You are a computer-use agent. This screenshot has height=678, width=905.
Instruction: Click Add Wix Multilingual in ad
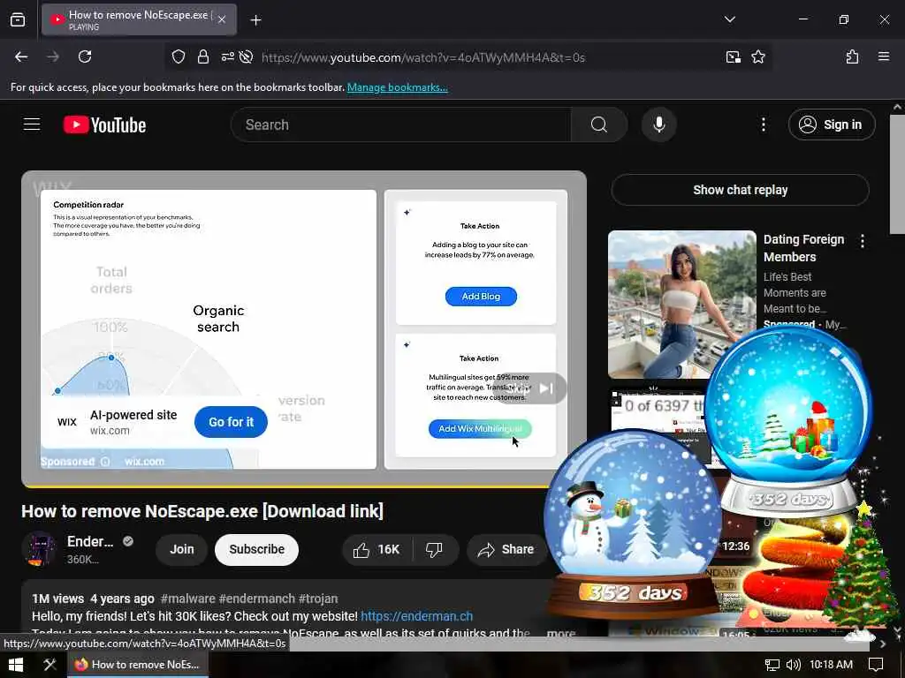480,428
